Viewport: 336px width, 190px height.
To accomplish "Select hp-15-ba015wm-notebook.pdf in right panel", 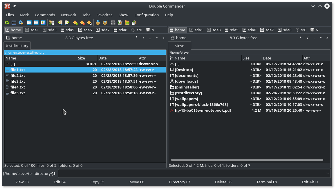I will pos(250,110).
